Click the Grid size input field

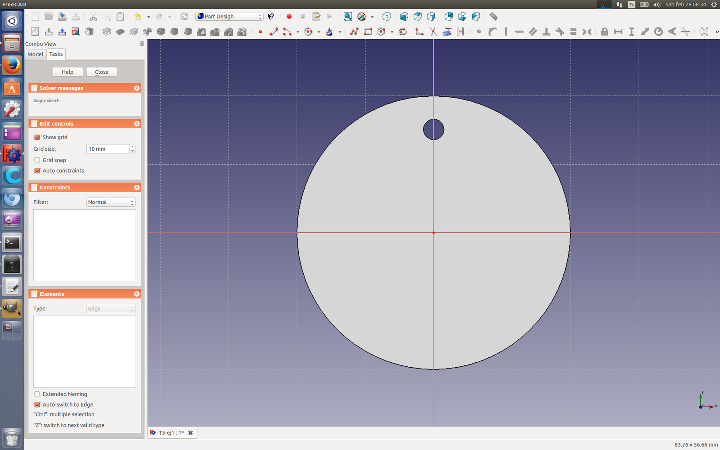point(108,149)
